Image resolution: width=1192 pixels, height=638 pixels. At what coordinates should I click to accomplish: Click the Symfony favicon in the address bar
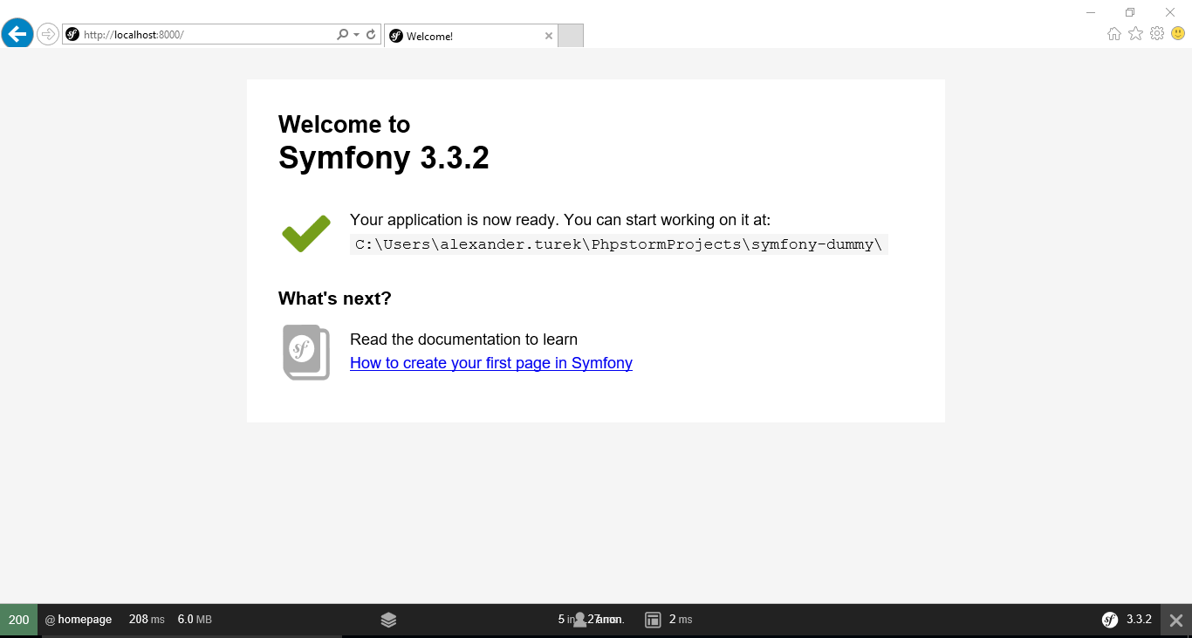click(72, 34)
